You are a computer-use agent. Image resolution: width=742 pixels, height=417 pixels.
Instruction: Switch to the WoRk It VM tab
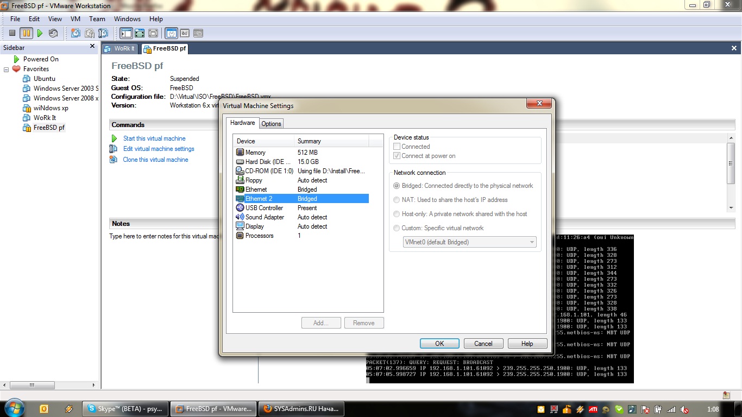coord(120,49)
